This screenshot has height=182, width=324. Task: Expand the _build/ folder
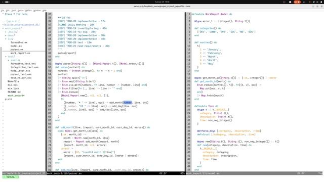(6, 32)
